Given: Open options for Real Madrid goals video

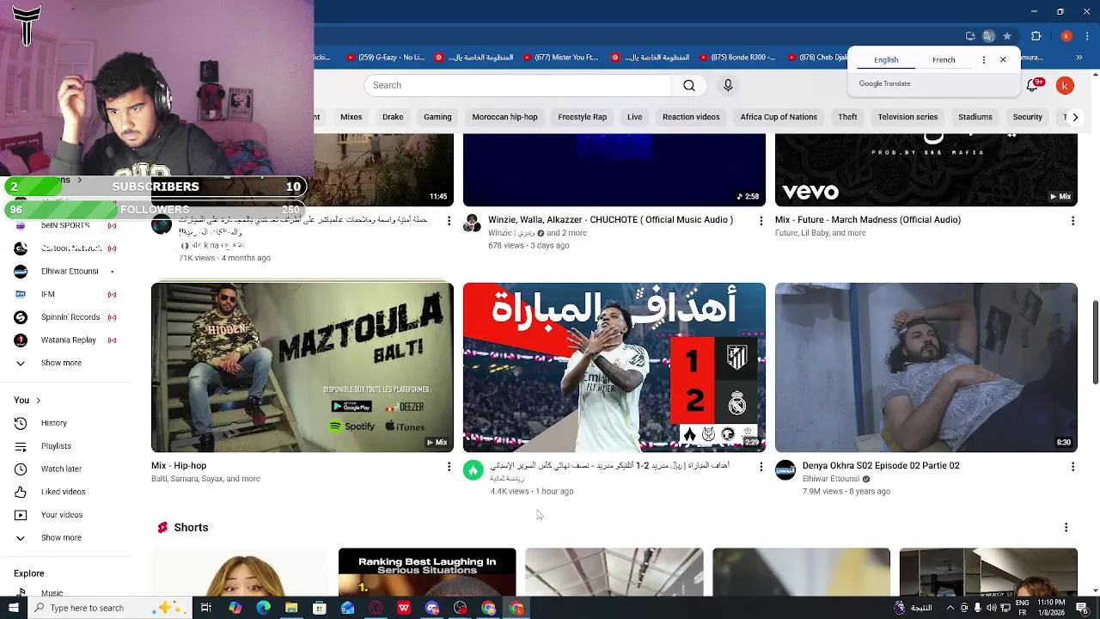Looking at the screenshot, I should tap(761, 466).
